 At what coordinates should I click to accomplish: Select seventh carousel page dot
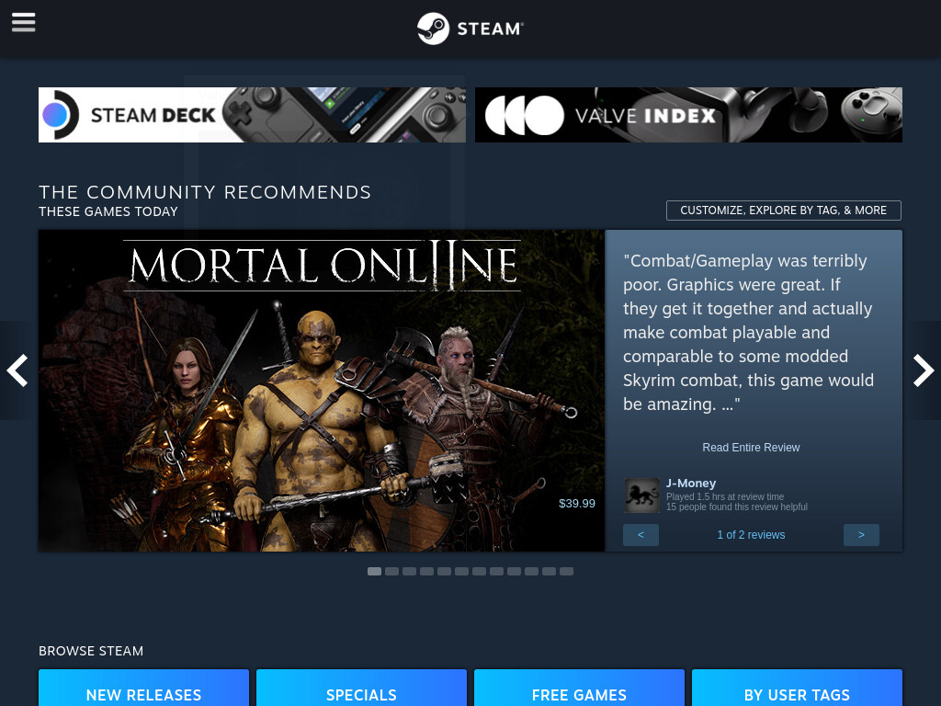479,572
